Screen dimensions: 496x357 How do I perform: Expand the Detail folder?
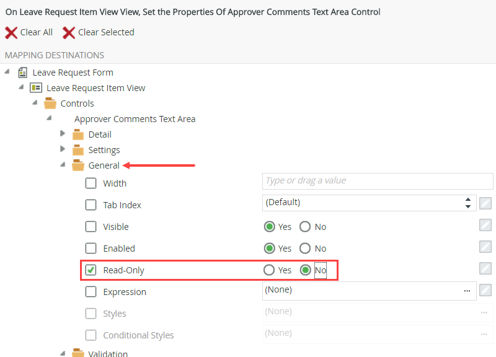tap(63, 134)
